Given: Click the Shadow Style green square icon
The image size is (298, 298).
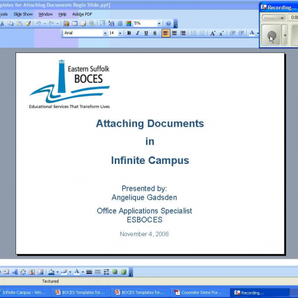Looking at the screenshot, I should (115, 272).
